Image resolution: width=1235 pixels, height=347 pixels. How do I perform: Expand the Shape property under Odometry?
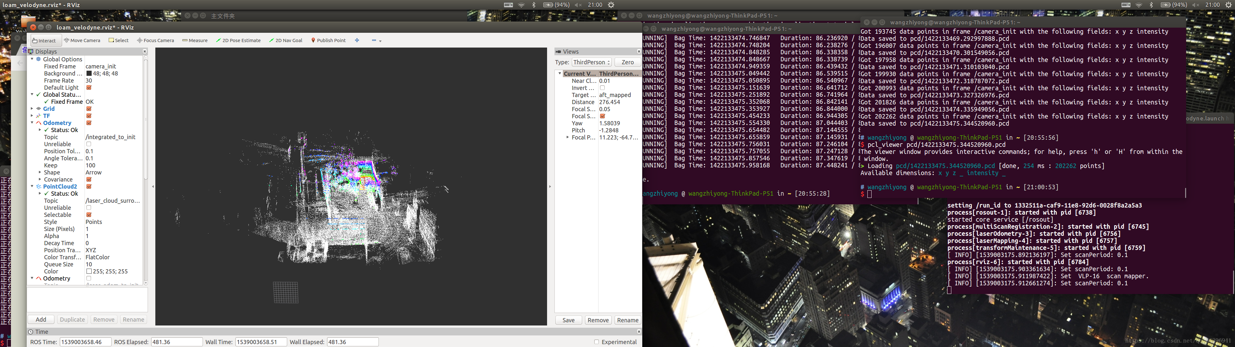[40, 173]
